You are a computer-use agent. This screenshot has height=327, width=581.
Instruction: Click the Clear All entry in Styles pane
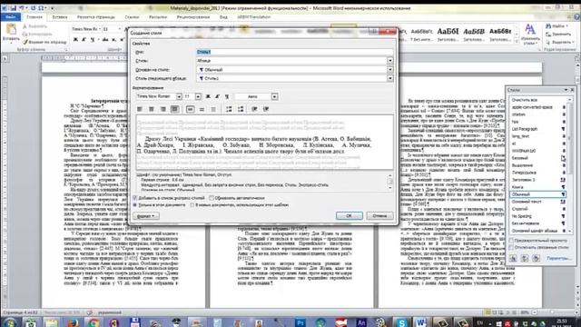tap(538, 100)
